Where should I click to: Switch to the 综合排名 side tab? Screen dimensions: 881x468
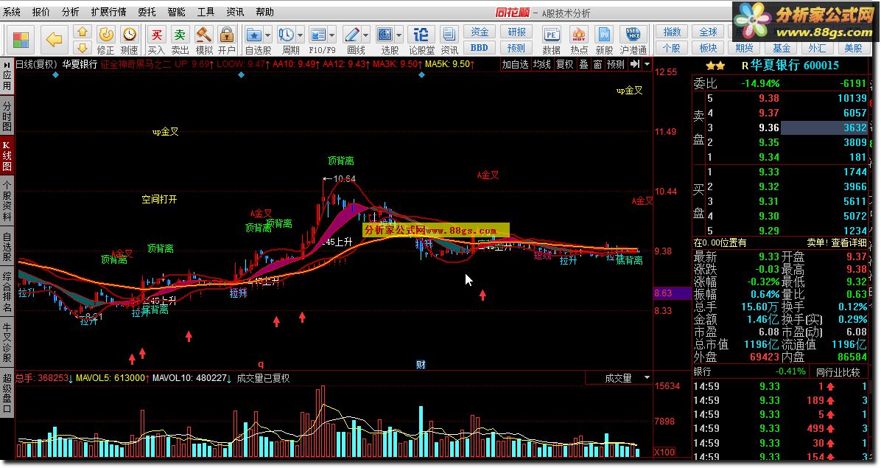(x=7, y=292)
